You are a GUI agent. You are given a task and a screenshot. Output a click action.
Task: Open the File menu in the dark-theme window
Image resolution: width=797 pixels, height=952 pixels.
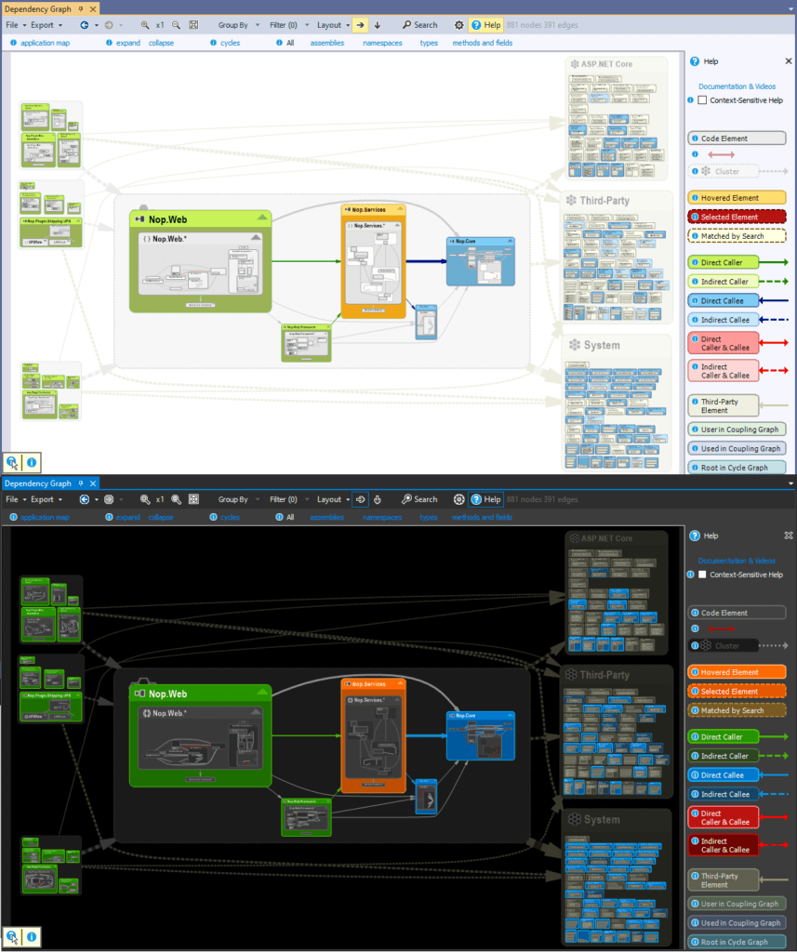[x=16, y=499]
